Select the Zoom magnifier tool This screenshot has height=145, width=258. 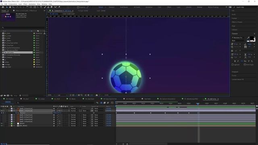click(13, 7)
